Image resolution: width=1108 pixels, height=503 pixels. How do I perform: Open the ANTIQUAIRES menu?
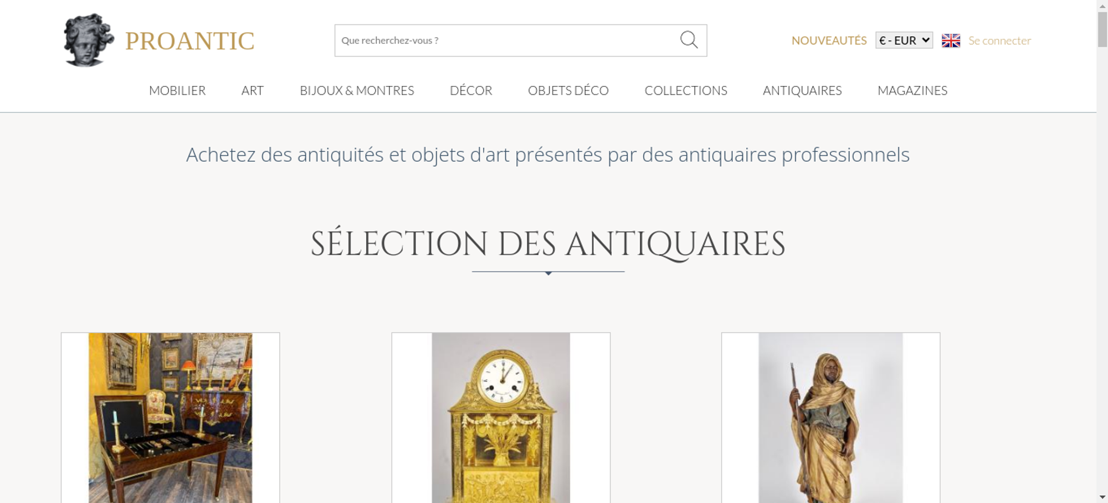[802, 90]
